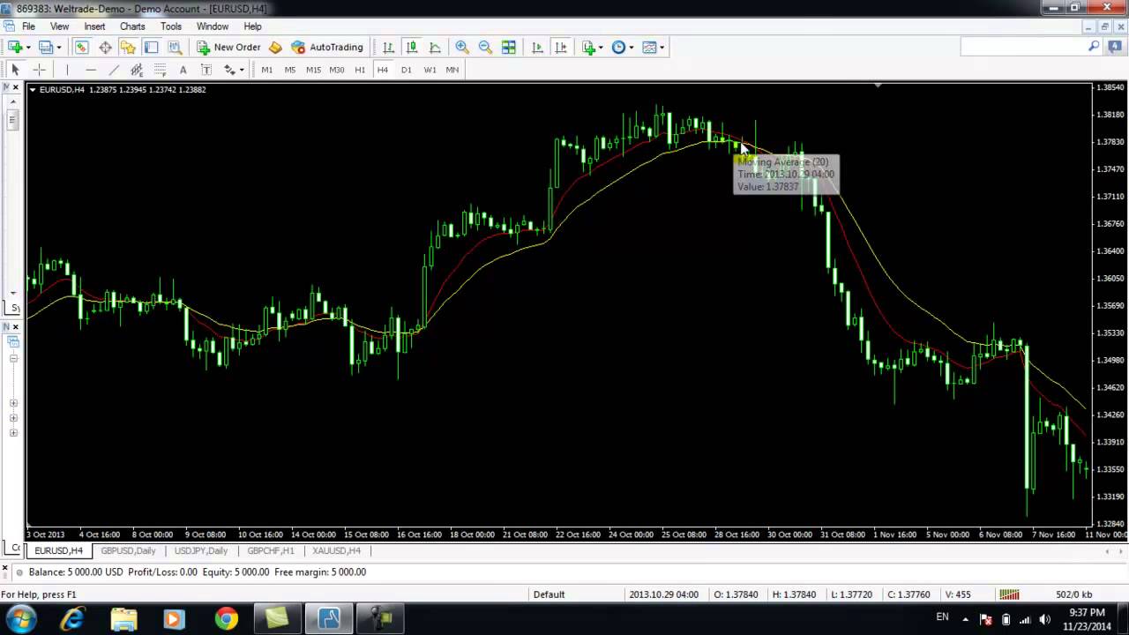
Task: Toggle the Terminal panel icon
Action: pyautogui.click(x=151, y=47)
